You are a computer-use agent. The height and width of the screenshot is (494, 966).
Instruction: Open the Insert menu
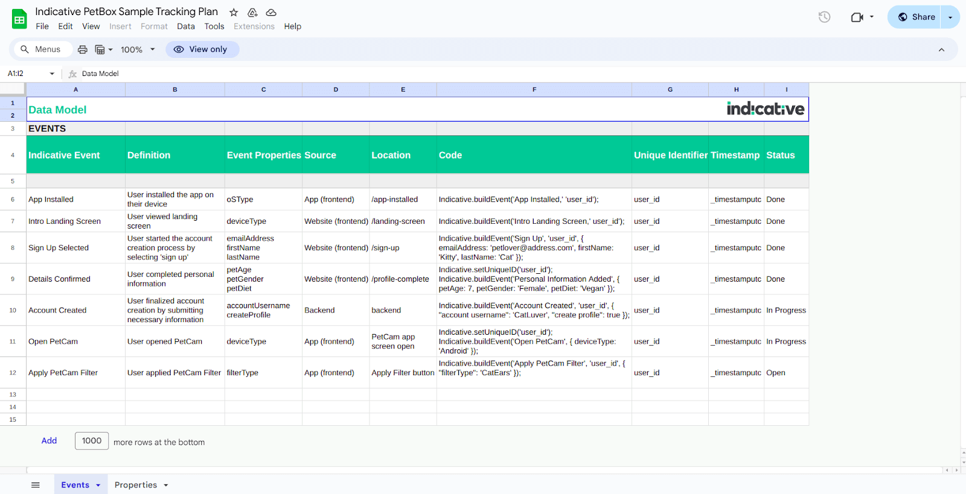[x=120, y=27]
